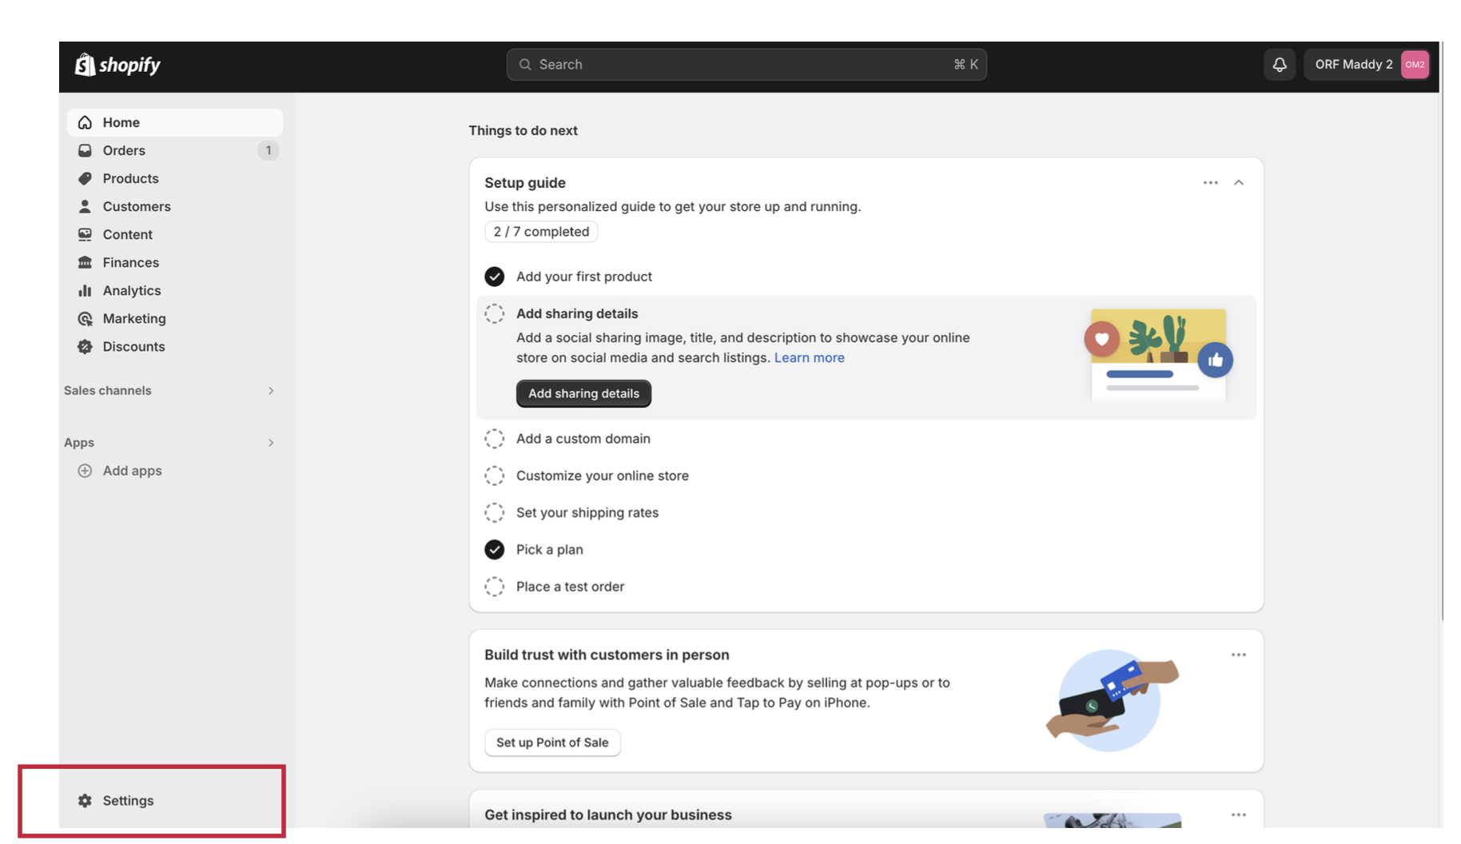Click the Add apps plus icon
The width and height of the screenshot is (1461, 844).
point(85,471)
